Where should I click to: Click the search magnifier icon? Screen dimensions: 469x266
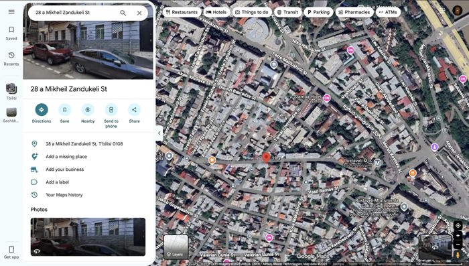tap(123, 13)
